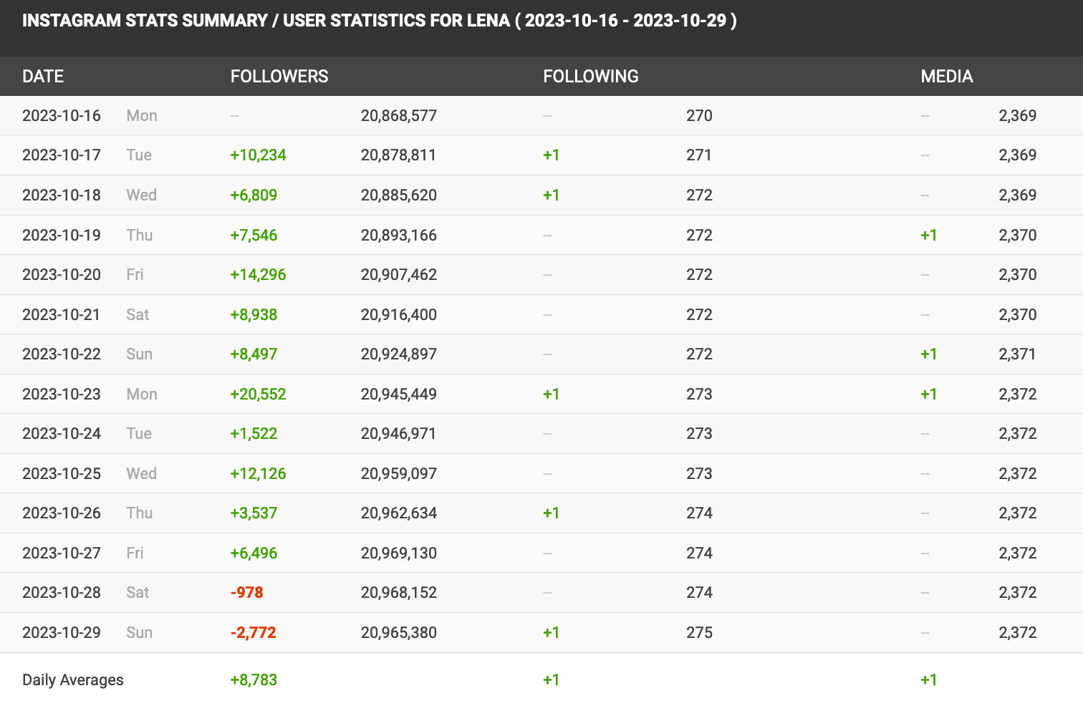
Task: Click the +12,126 follower change
Action: pos(258,474)
